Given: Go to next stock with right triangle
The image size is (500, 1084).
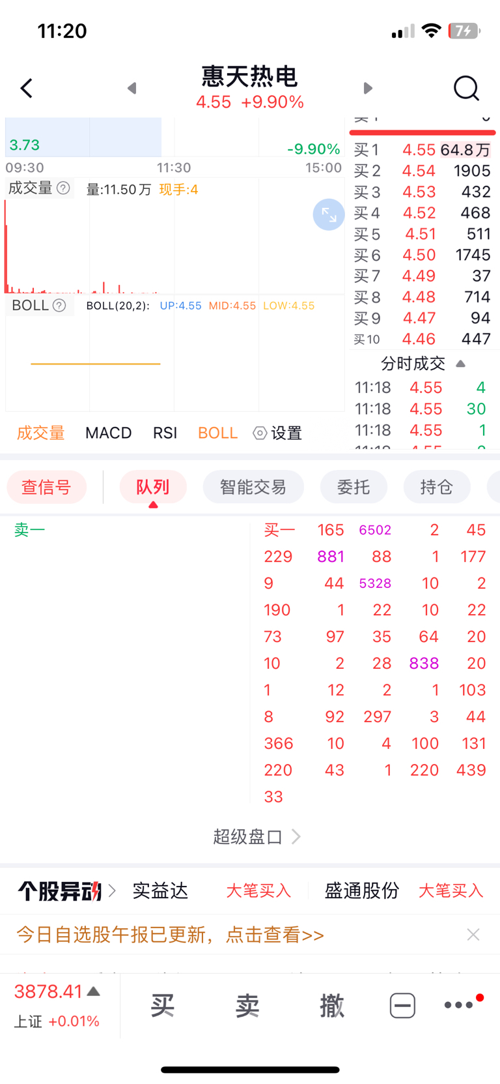Looking at the screenshot, I should click(368, 88).
